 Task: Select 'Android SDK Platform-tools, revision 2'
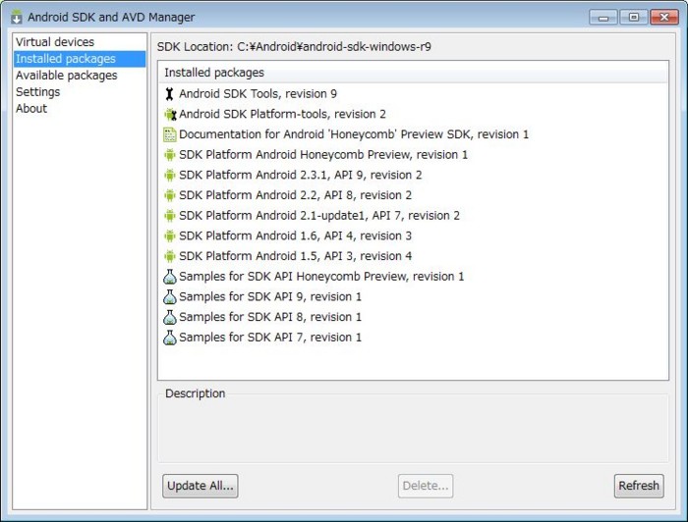(x=282, y=114)
